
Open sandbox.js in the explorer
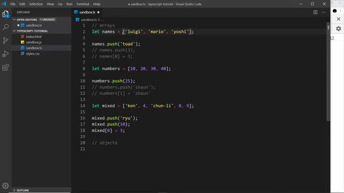33,42
